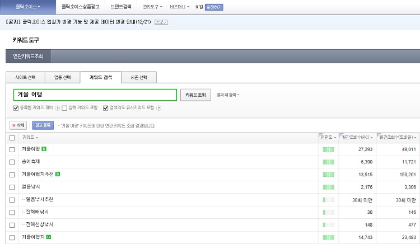Image resolution: width=420 pixels, height=244 pixels.
Task: Check the 겨울여행 row checkbox
Action: pyautogui.click(x=12, y=149)
